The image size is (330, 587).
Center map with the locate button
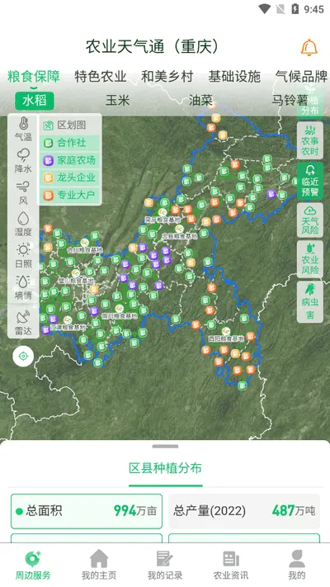(23, 356)
